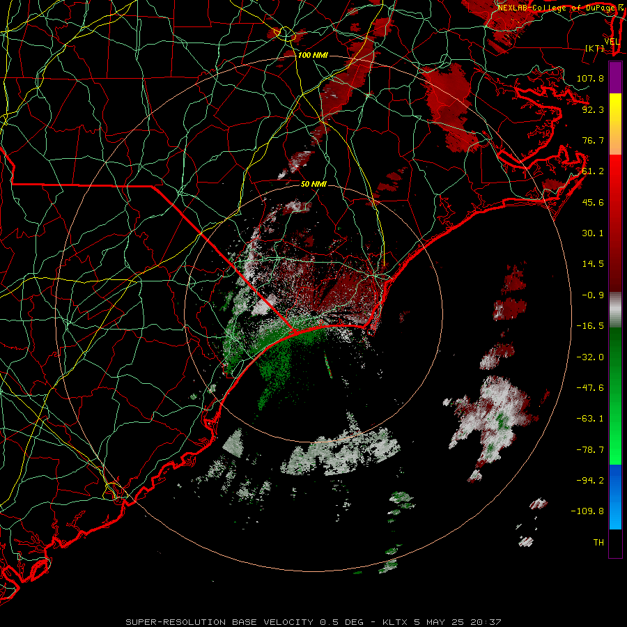Click the 45.6 scale value
Viewport: 627px width, 627px height.
tap(593, 202)
